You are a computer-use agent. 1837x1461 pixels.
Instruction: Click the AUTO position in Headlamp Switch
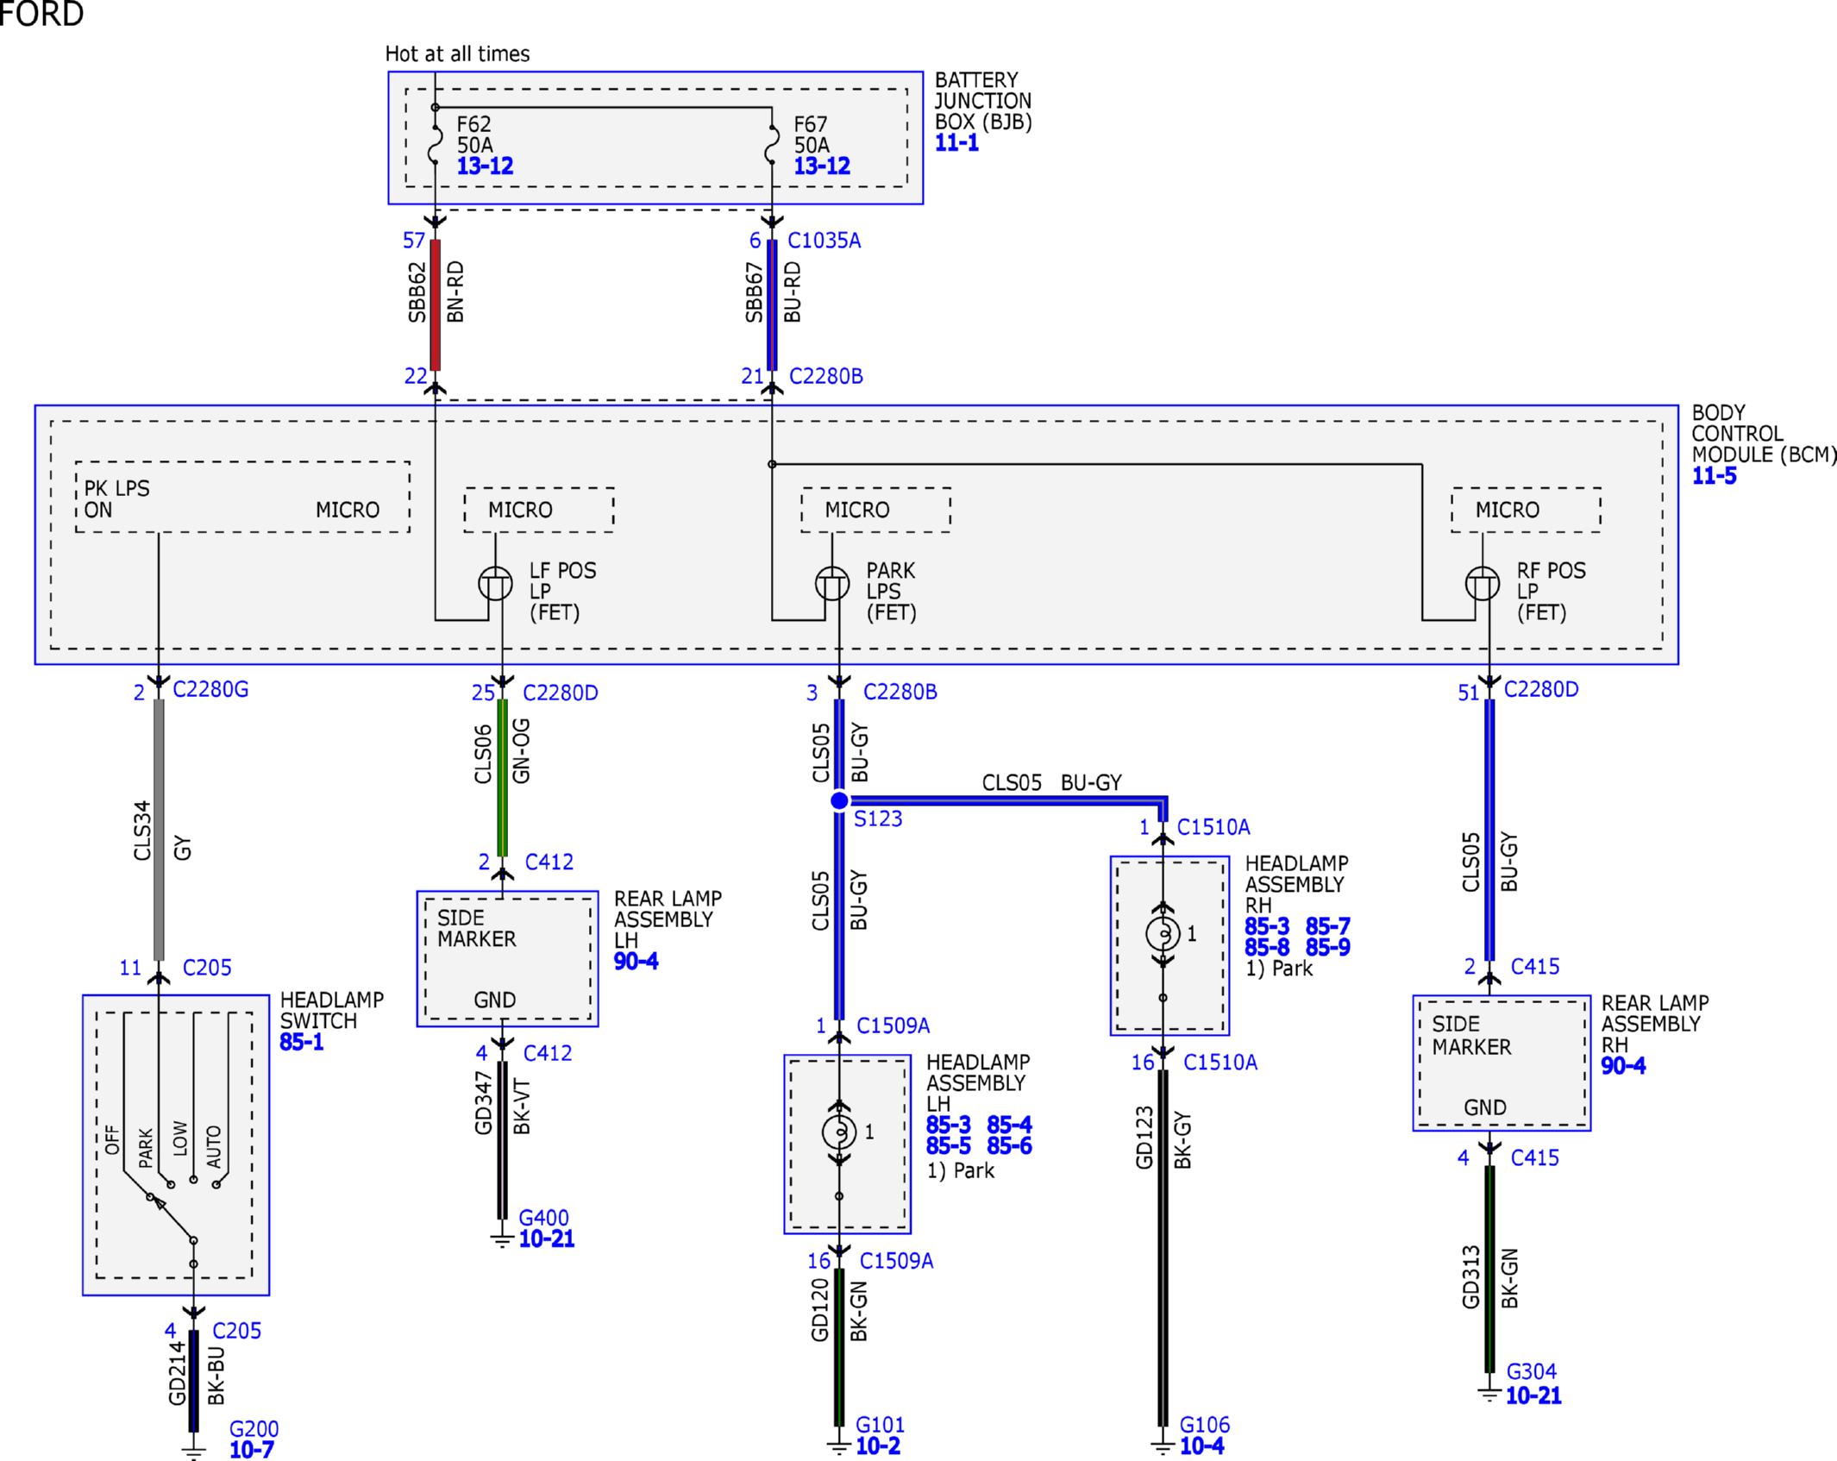point(214,1145)
